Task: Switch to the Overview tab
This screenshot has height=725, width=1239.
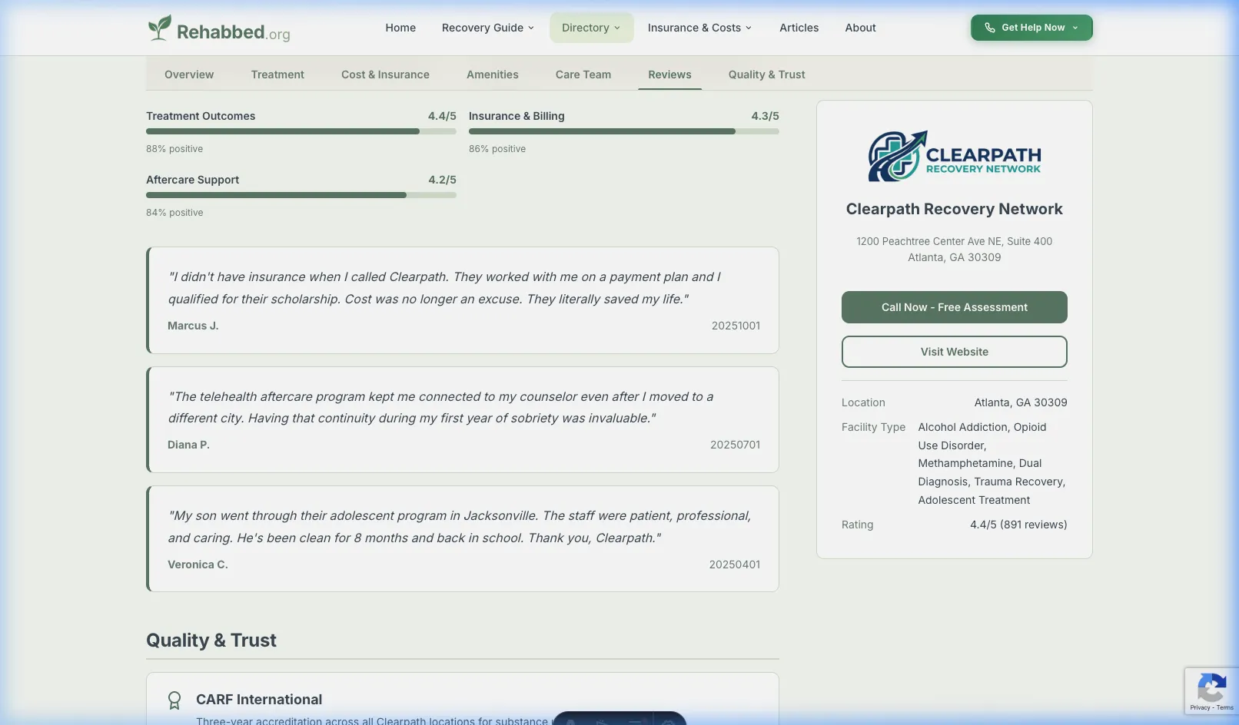Action: (189, 74)
